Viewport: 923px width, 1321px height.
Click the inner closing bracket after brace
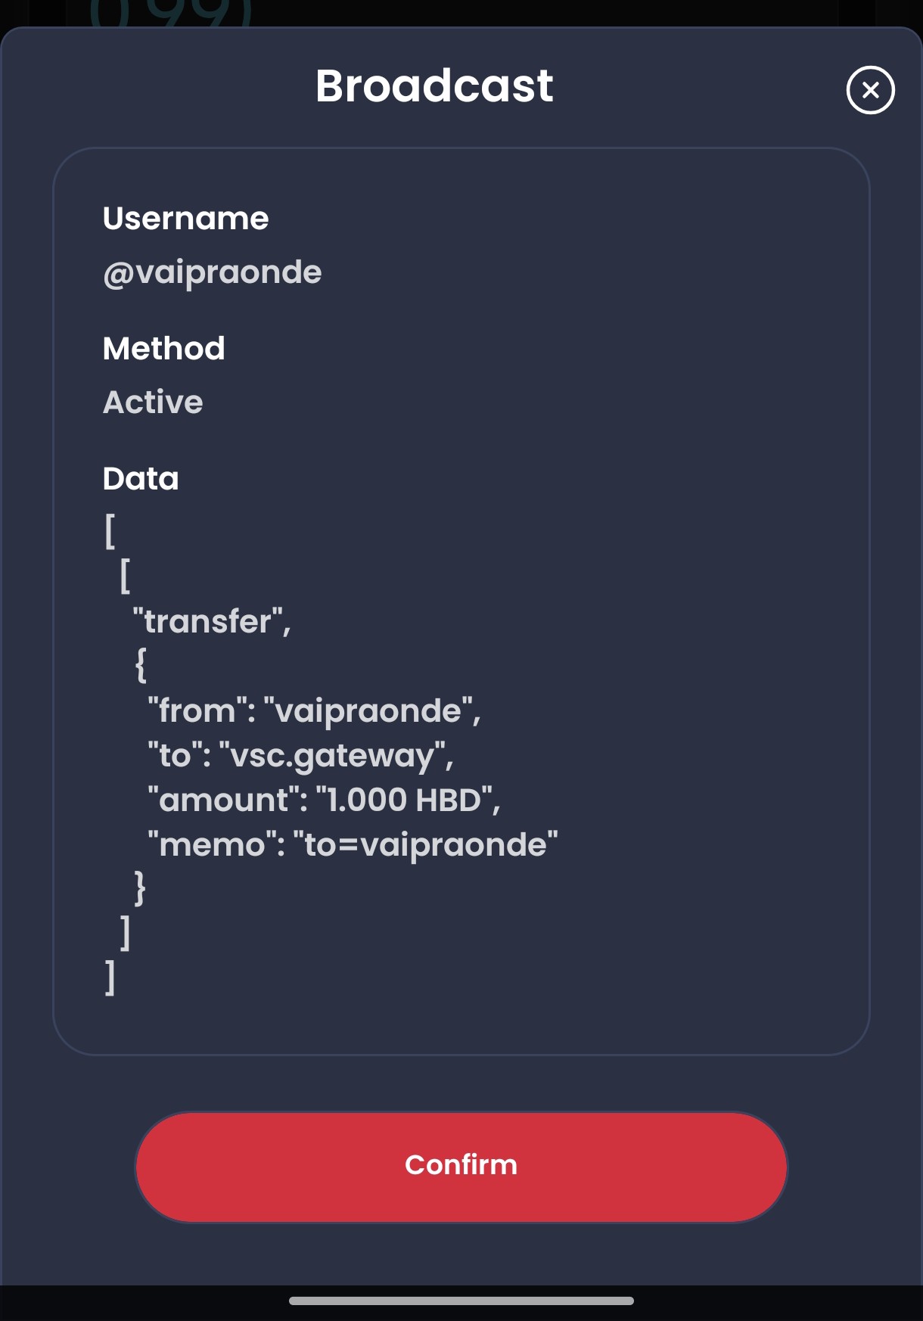[126, 933]
